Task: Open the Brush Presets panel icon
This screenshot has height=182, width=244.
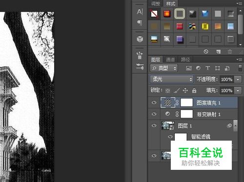Action: pos(140,55)
